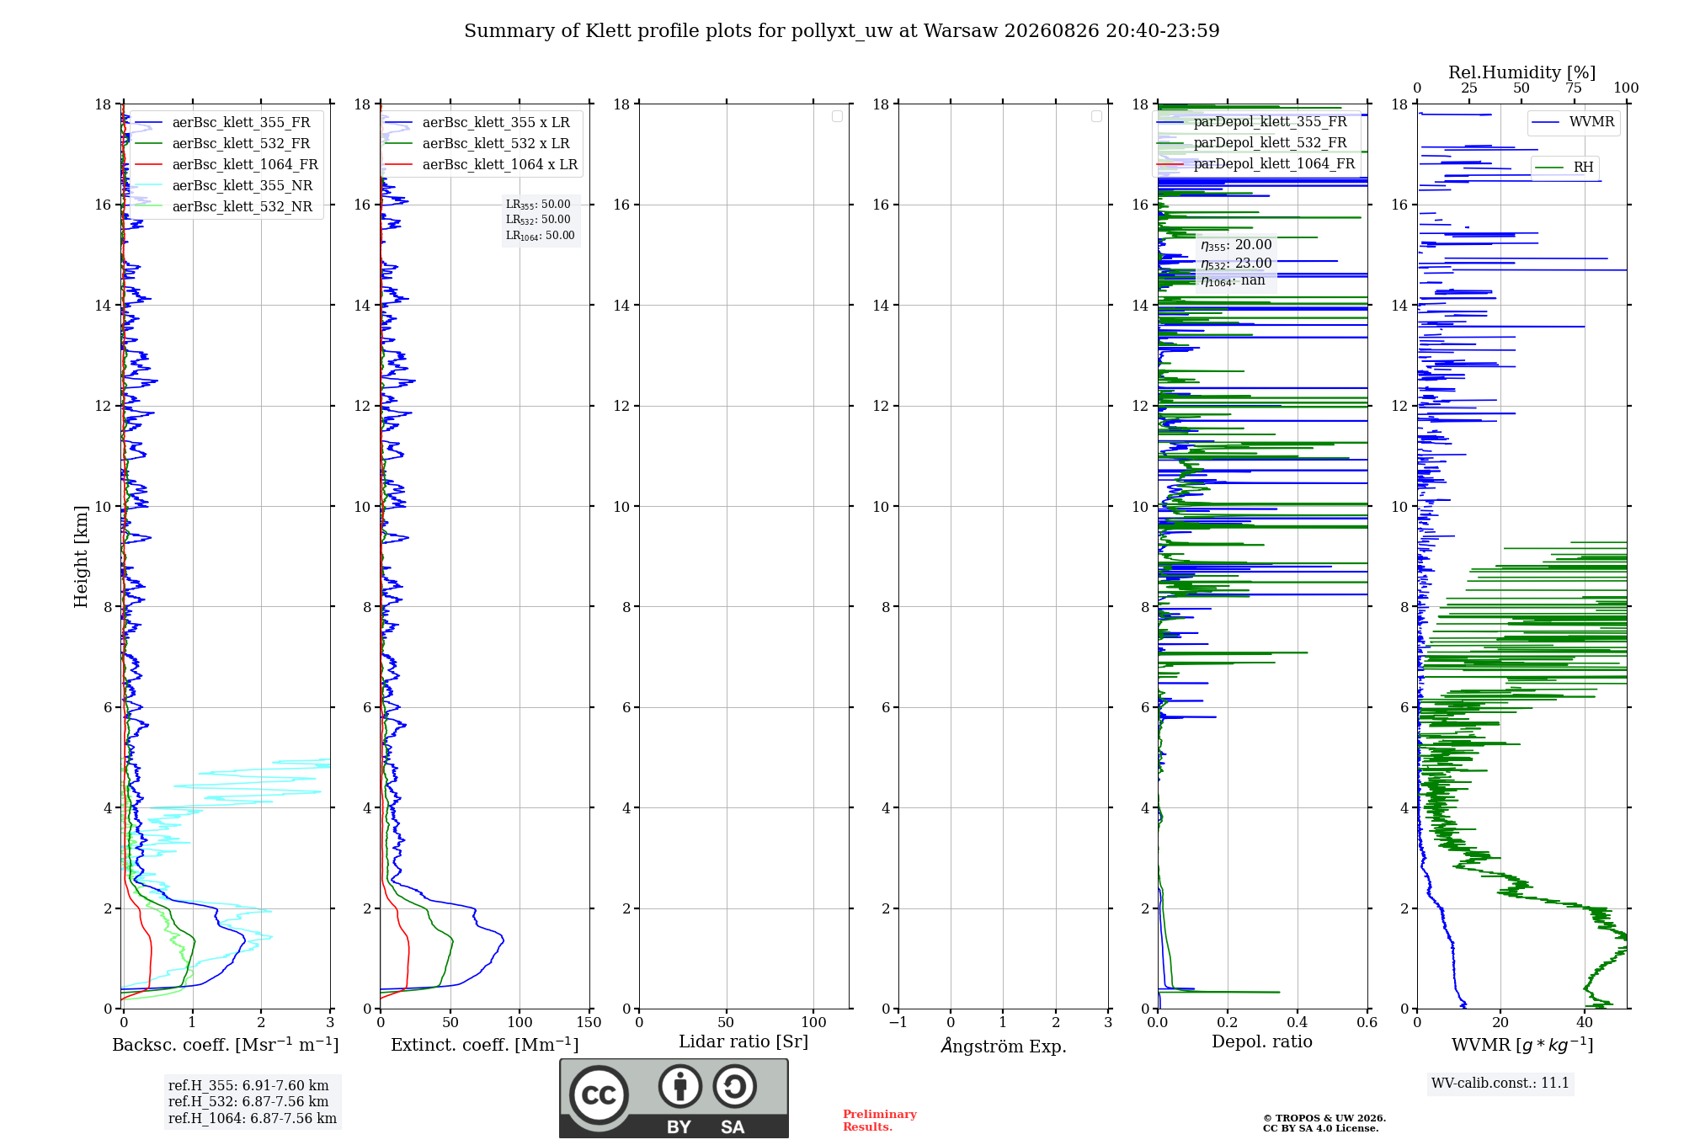Click the WV-calib.const.: 11.1 label
This screenshot has width=1684, height=1145.
[x=1500, y=1084]
